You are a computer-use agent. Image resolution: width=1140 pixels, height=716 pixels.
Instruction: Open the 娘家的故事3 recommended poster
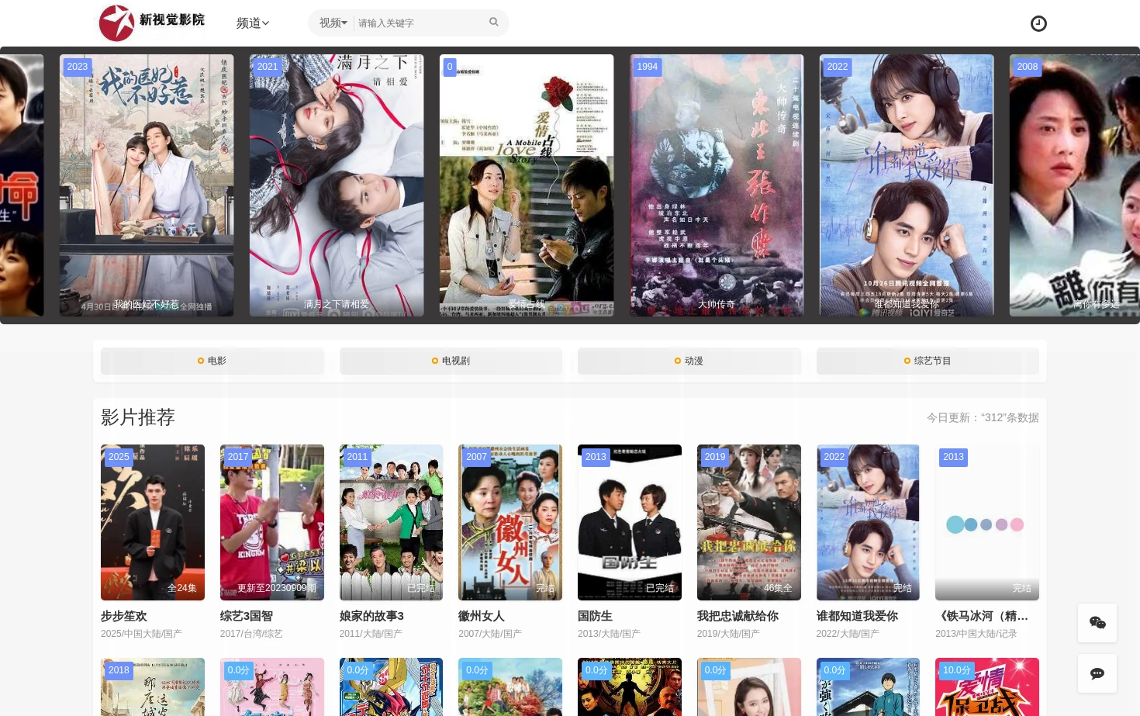coord(391,522)
